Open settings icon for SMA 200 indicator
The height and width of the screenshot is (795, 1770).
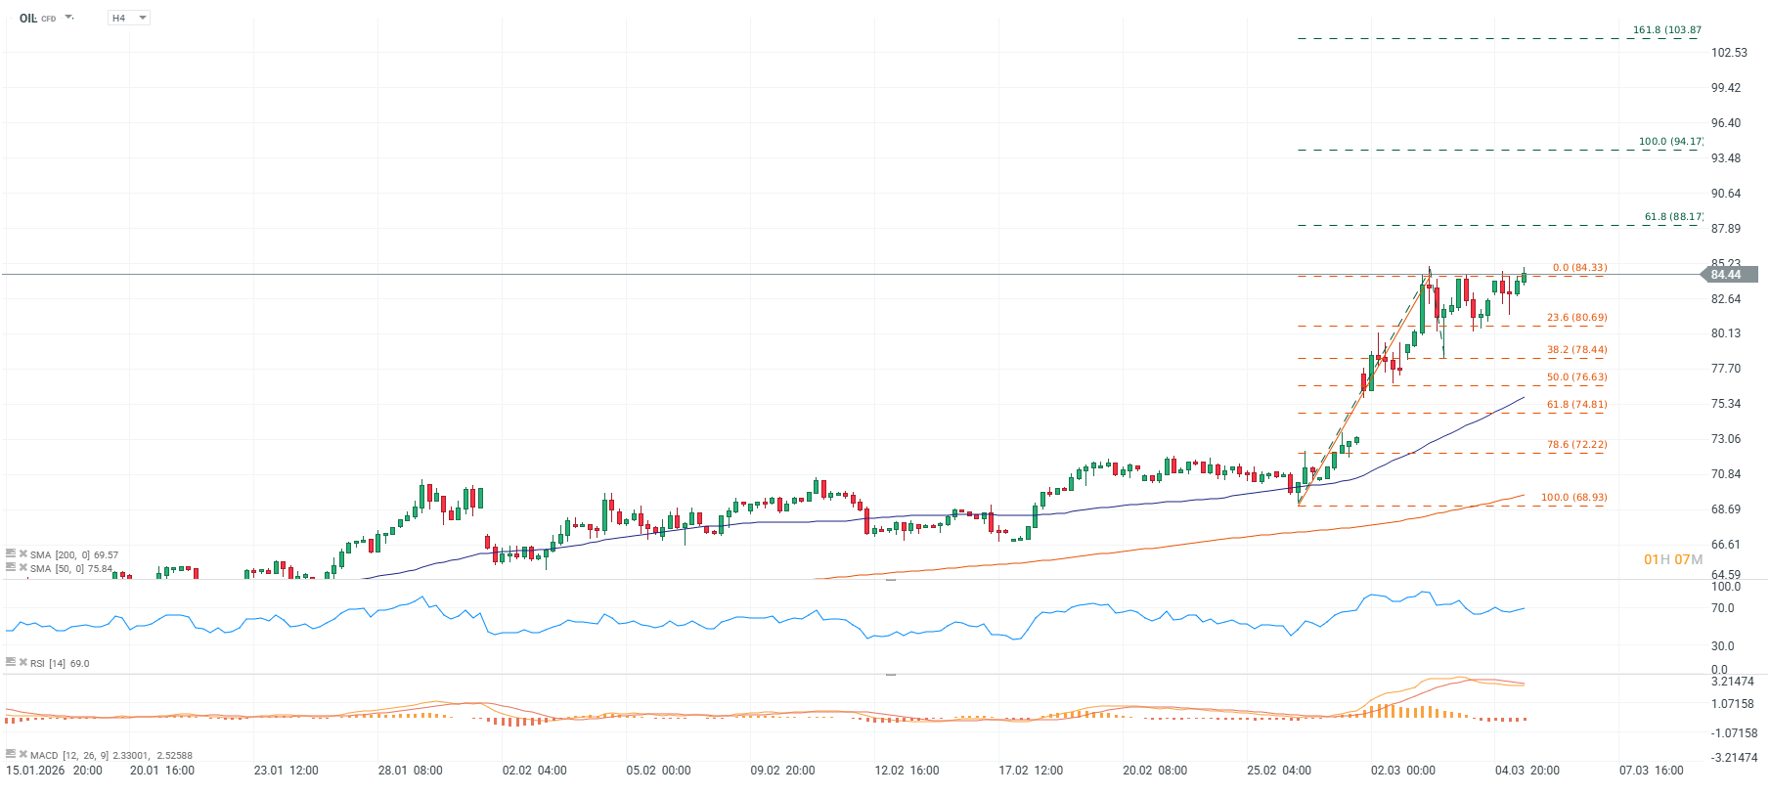click(11, 553)
